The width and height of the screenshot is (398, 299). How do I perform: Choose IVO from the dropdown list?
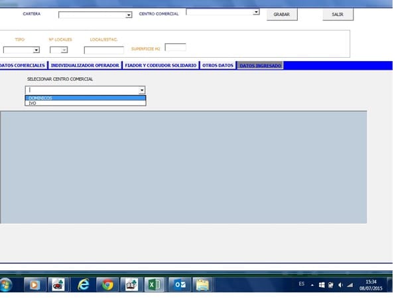pyautogui.click(x=86, y=103)
